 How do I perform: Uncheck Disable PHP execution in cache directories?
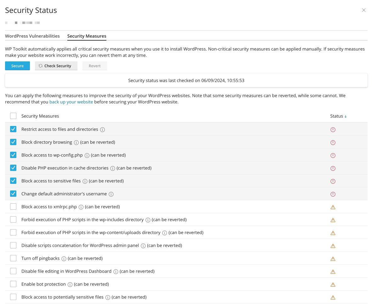point(13,168)
